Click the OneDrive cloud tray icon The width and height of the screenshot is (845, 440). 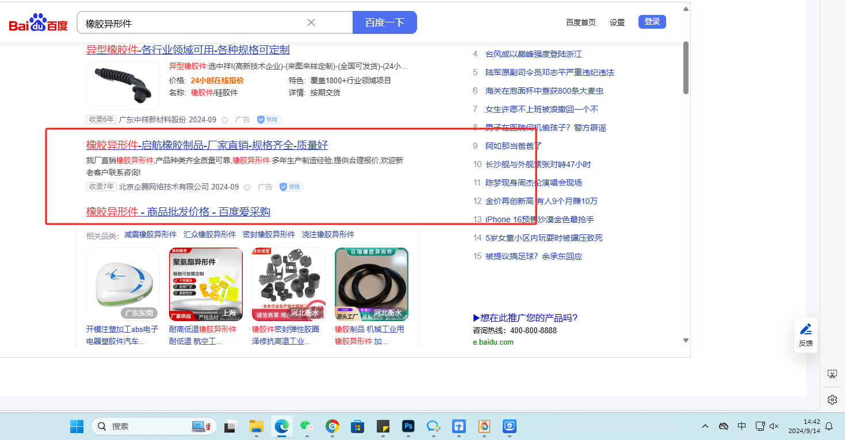(724, 426)
